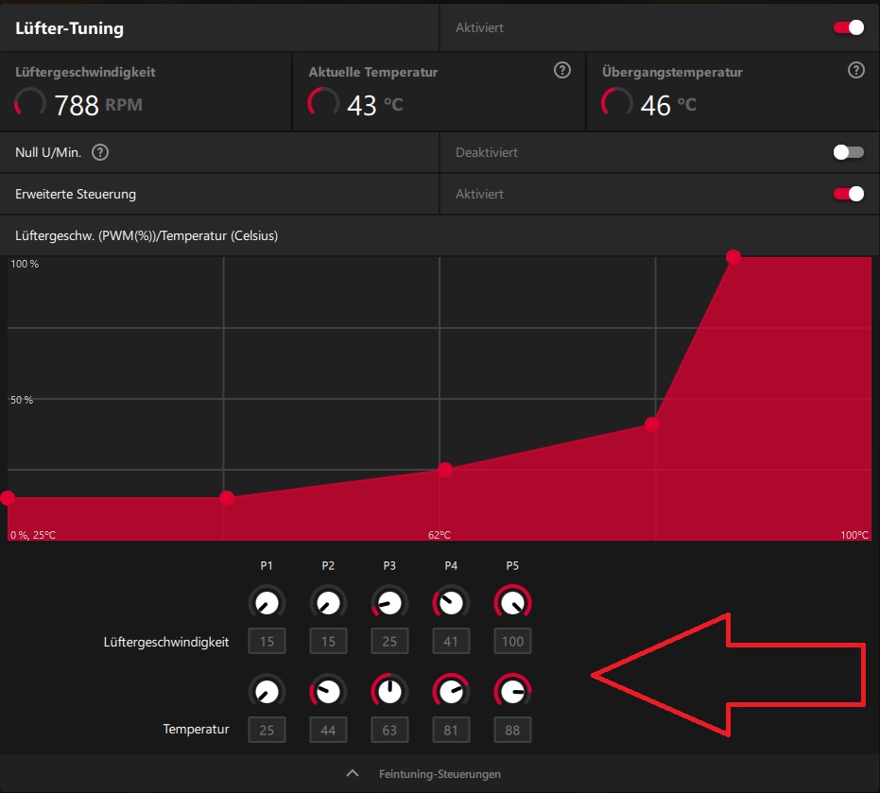Screen dimensions: 880x793
Task: Select the fan curve point near 62°C
Action: click(x=445, y=470)
